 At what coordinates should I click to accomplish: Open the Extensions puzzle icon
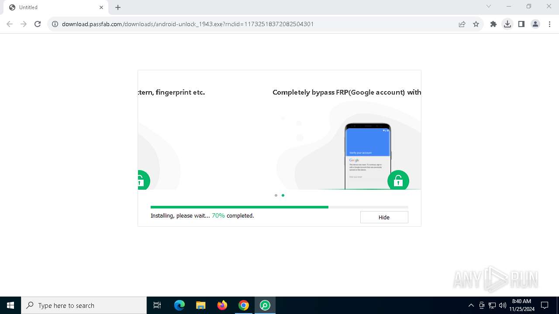click(493, 24)
